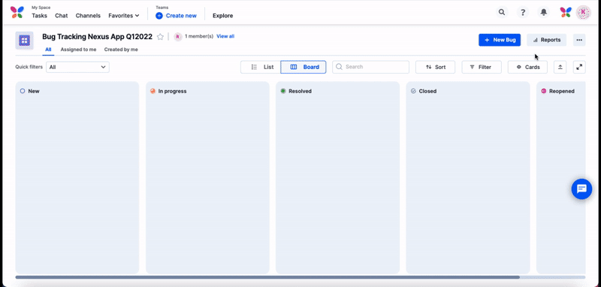The height and width of the screenshot is (287, 601).
Task: Open the Quick filters All dropdown
Action: point(77,67)
